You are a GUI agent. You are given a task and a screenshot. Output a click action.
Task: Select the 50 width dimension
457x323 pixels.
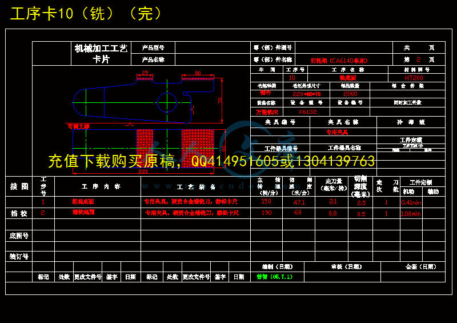click(x=198, y=73)
